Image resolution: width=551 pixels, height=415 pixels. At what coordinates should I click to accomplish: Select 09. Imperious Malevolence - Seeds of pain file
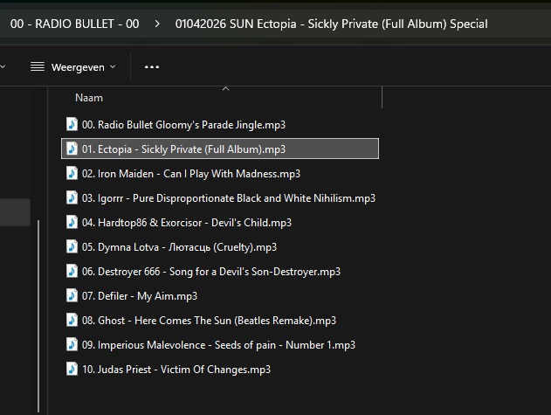220,344
